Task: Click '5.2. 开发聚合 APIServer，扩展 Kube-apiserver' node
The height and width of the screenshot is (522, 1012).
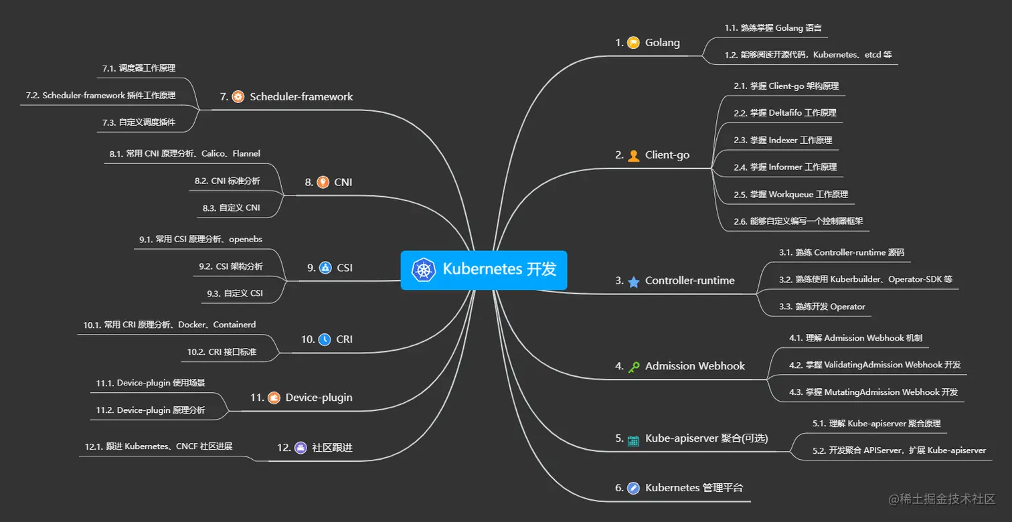Action: point(899,450)
